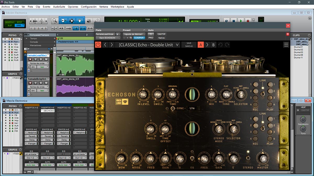
Task: Toggle the Echoson plugin power button
Action: [x=98, y=45]
